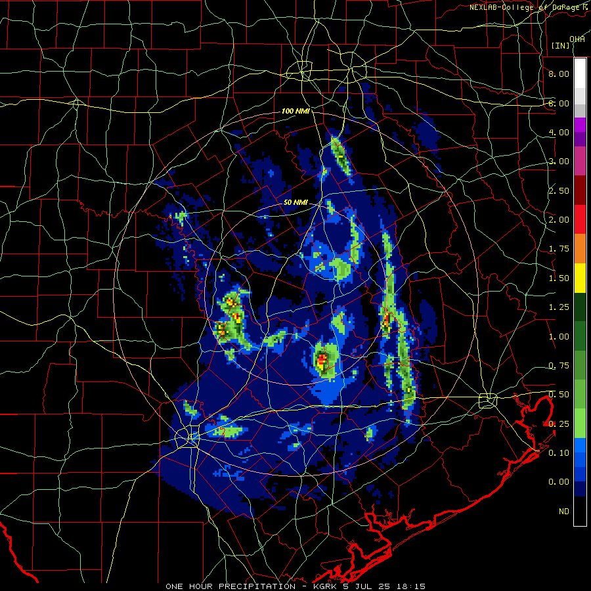Click the '18:15' timestamp
The height and width of the screenshot is (591, 591).
pyautogui.click(x=410, y=586)
